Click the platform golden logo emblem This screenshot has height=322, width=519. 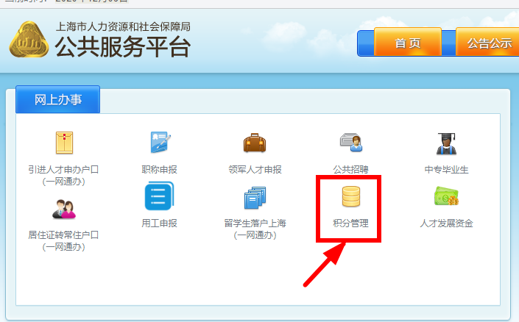tap(29, 40)
